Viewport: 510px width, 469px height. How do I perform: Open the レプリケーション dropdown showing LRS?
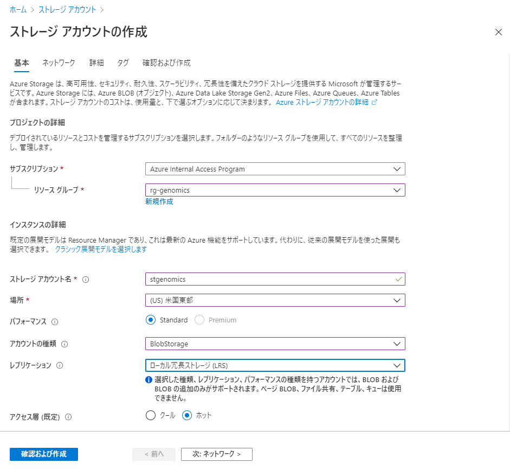[275, 365]
